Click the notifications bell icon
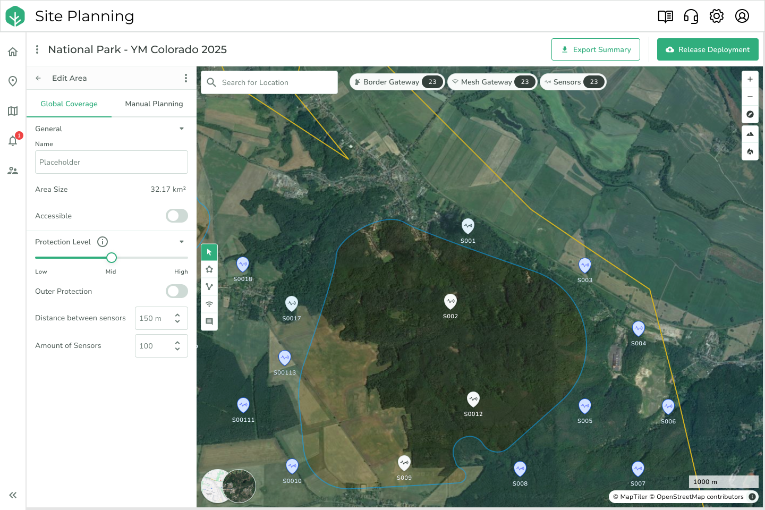 coord(13,141)
